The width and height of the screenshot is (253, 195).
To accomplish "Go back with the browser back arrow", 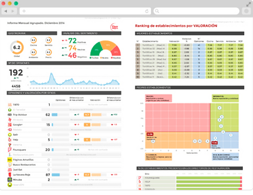I will tap(6, 11).
